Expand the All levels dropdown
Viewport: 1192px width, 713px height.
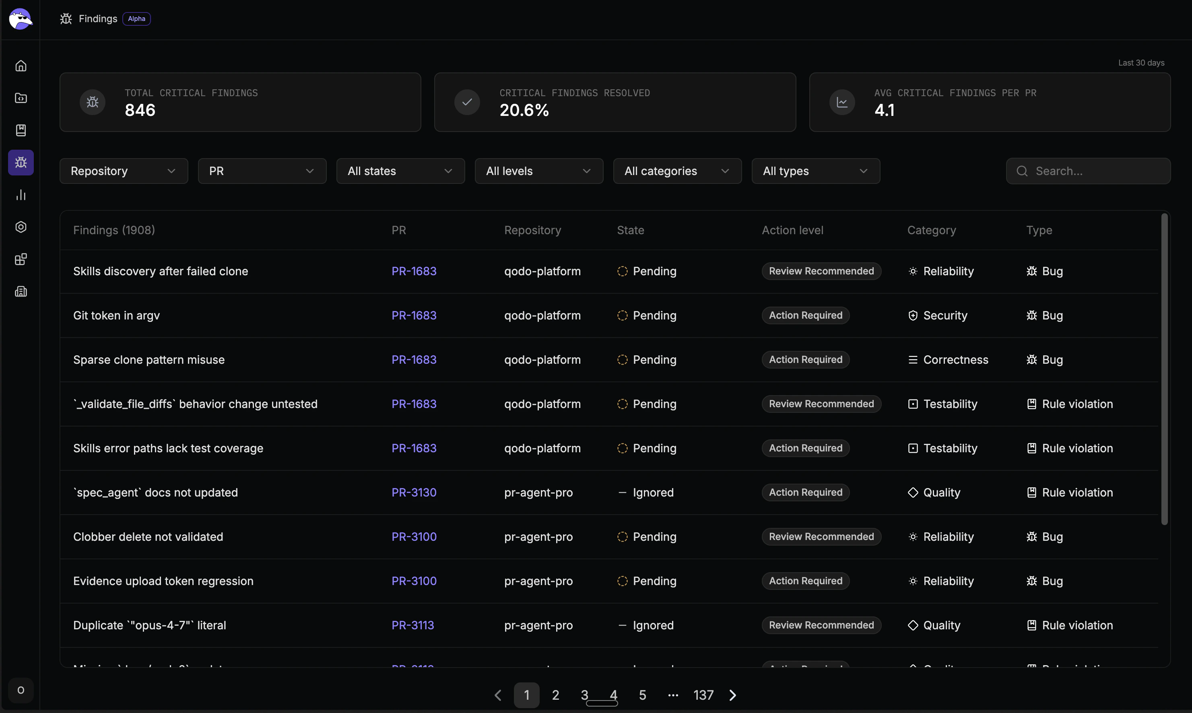[x=538, y=171]
